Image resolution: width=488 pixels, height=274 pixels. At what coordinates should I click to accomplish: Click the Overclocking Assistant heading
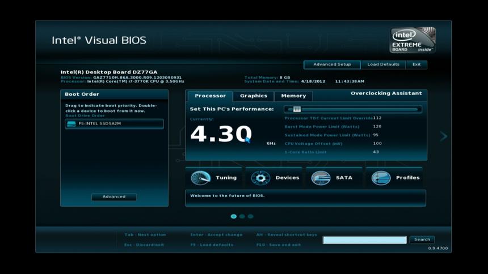[x=386, y=93]
